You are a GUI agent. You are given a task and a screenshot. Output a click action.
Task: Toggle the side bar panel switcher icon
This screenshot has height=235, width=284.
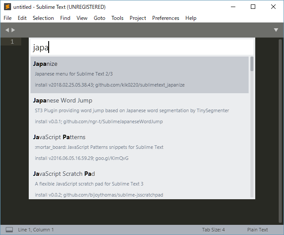9,230
